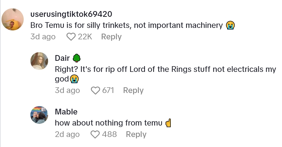Tap the heart icon on Mable's comment
The width and height of the screenshot is (282, 147).
click(95, 134)
